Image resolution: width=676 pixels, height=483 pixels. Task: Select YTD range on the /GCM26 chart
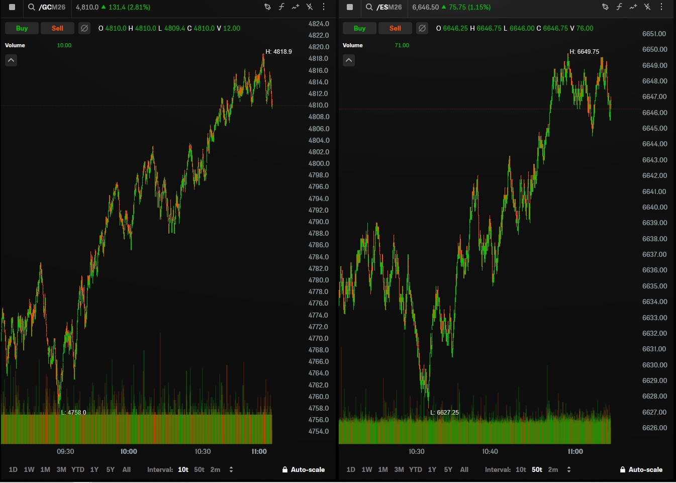point(78,469)
